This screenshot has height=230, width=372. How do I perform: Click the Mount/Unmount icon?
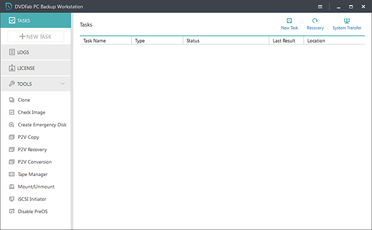pyautogui.click(x=12, y=187)
